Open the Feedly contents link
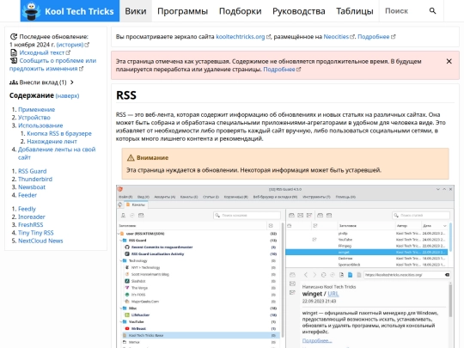 tap(27, 209)
